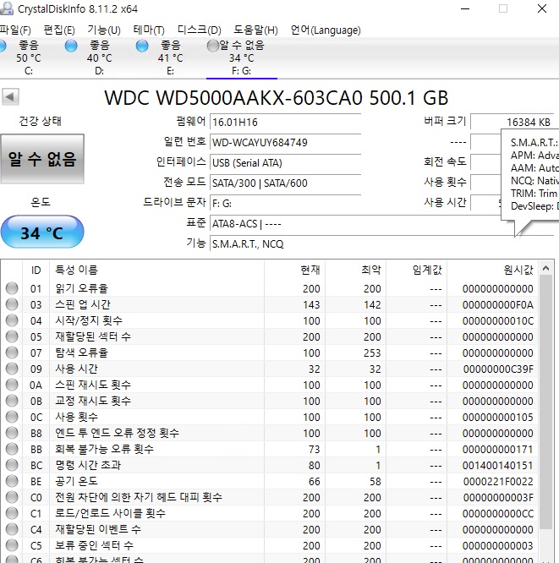The image size is (559, 563).
Task: Click the drive title WDC WD5000AAKX-603CA0 500.1 GB
Action: 277,98
